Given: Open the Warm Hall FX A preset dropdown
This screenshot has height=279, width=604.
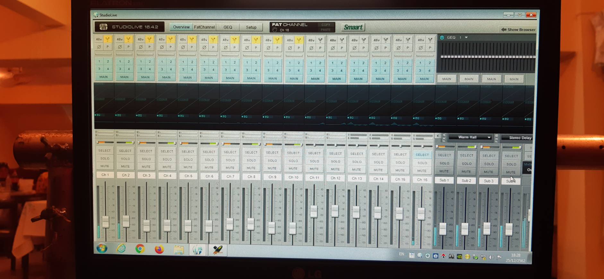Looking at the screenshot, I should tap(470, 137).
